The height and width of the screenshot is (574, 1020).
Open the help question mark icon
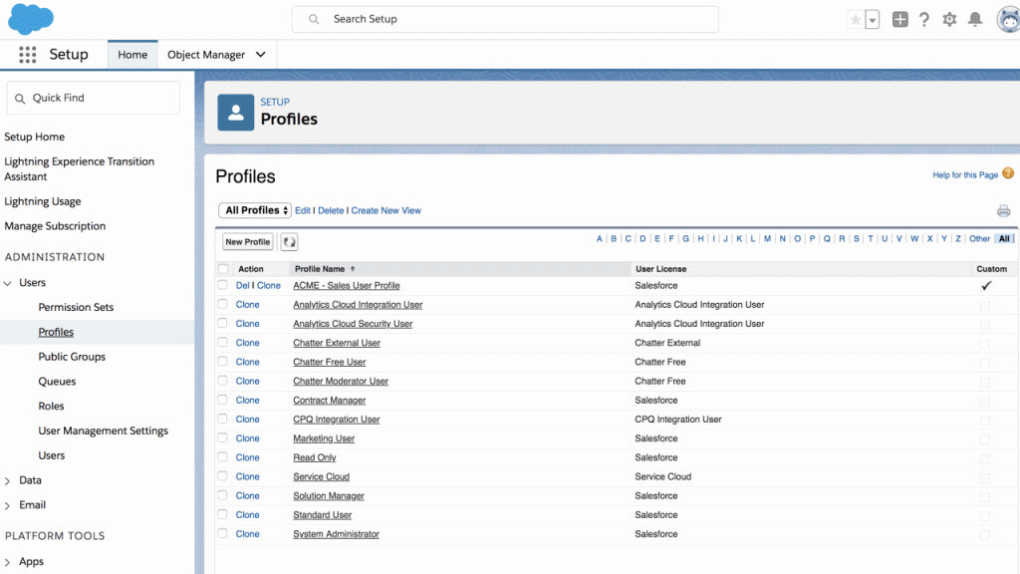click(923, 20)
